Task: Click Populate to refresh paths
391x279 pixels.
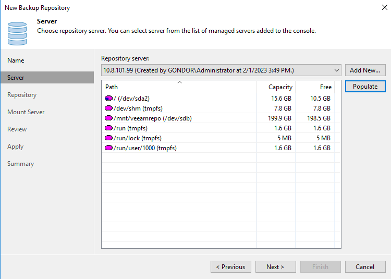Action: click(x=365, y=87)
